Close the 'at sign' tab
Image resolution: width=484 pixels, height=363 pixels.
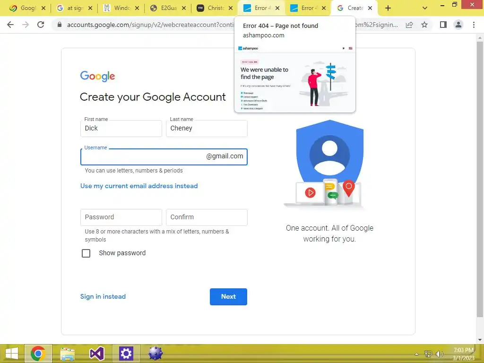tap(90, 8)
